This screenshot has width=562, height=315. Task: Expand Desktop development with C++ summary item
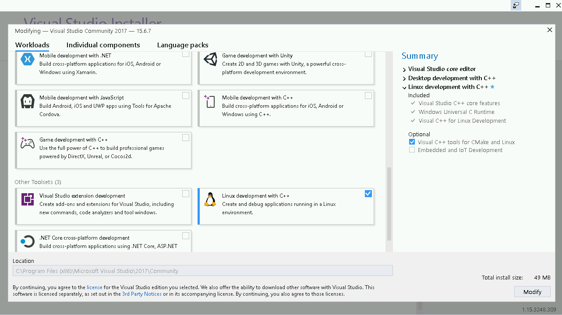click(404, 78)
